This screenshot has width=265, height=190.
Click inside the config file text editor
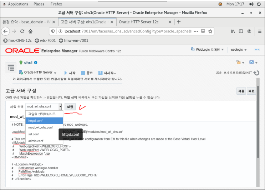133,154
